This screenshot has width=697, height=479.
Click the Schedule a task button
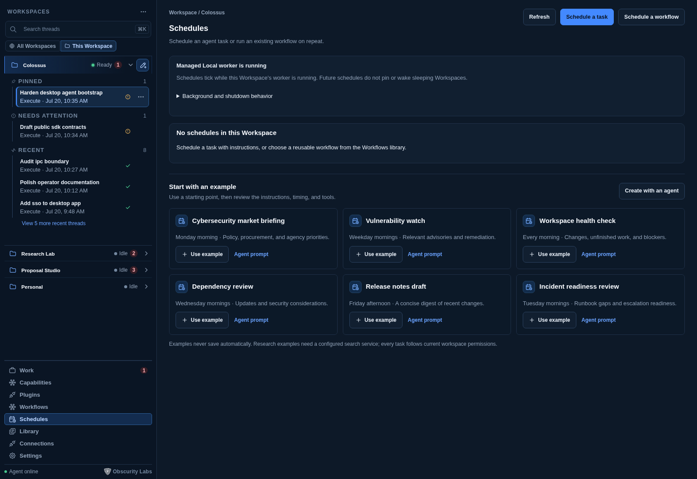click(x=587, y=17)
